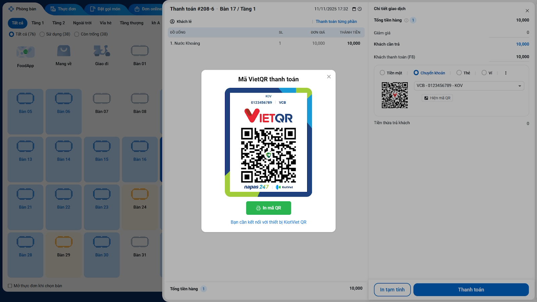
Task: Confirm with the blue Thanh toán button
Action: click(471, 290)
